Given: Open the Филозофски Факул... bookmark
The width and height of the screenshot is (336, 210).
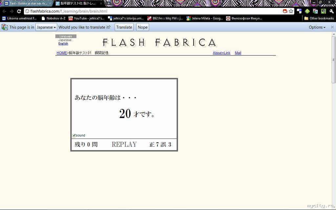Looking at the screenshot, I should 244,18.
